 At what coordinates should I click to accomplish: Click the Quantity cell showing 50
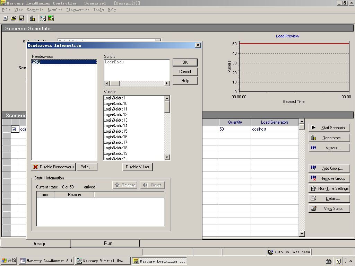click(235, 129)
